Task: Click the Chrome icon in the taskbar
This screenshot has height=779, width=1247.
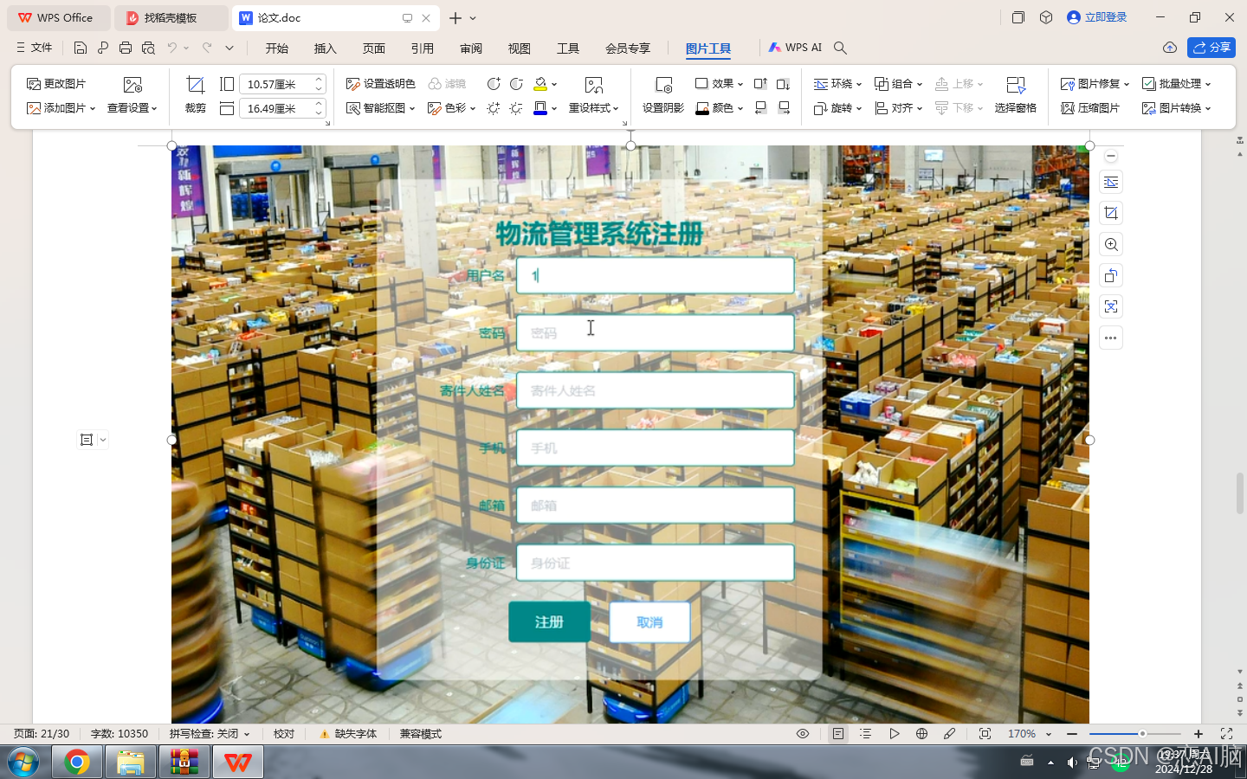Action: point(77,763)
